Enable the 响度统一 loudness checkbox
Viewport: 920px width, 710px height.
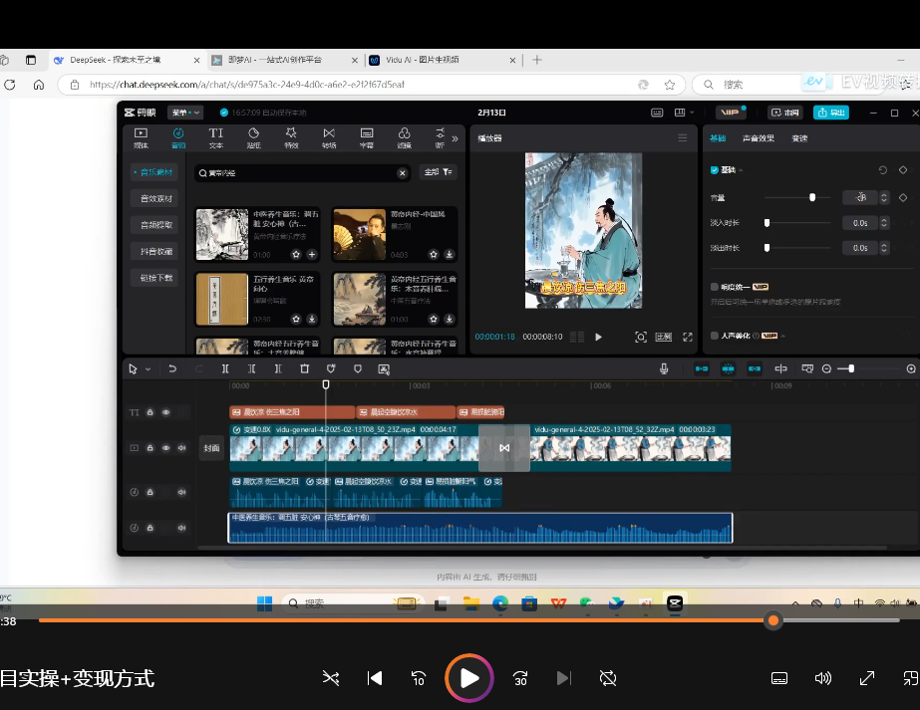click(x=714, y=287)
